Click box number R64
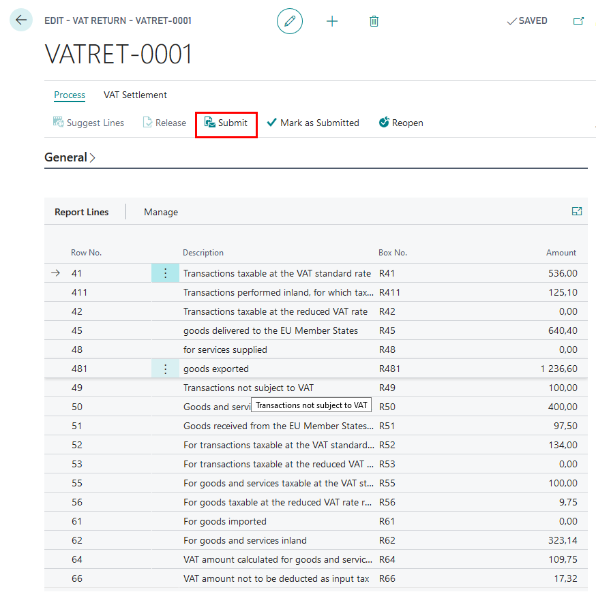The width and height of the screenshot is (596, 592). coord(387,559)
